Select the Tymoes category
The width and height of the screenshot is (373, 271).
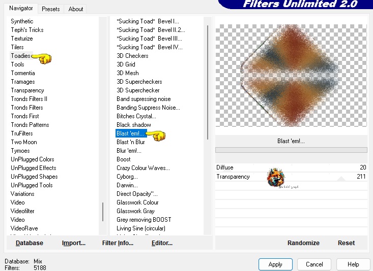(x=20, y=151)
